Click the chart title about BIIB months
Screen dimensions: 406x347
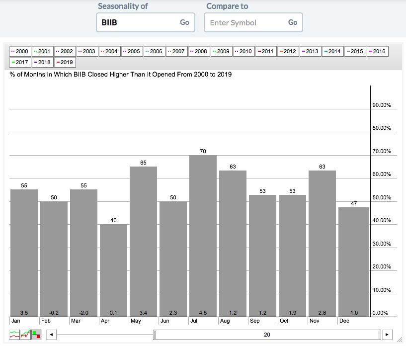121,74
